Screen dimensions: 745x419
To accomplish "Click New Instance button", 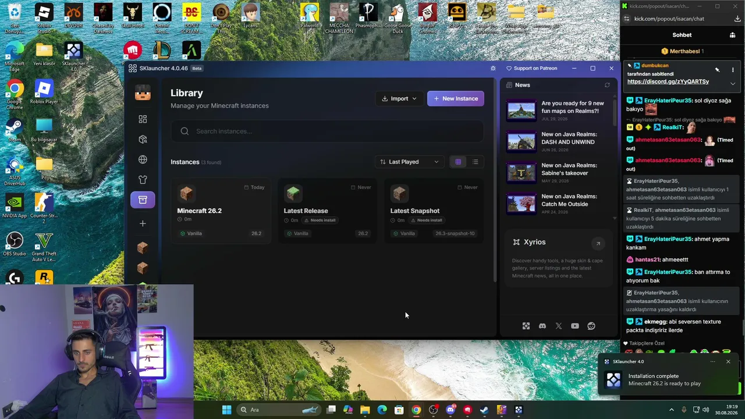I will [456, 98].
